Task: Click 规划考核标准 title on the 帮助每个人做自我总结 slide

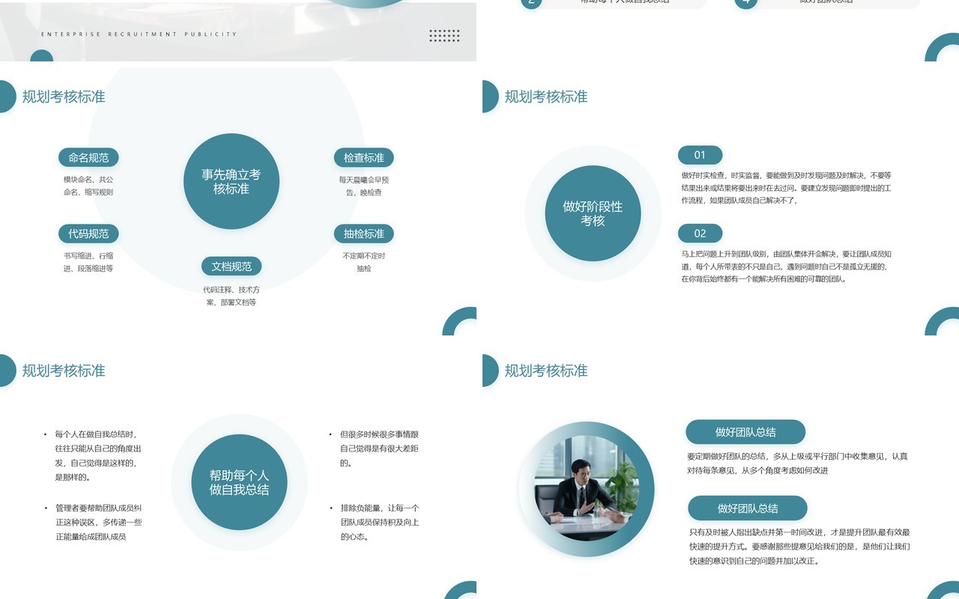Action: pos(64,371)
